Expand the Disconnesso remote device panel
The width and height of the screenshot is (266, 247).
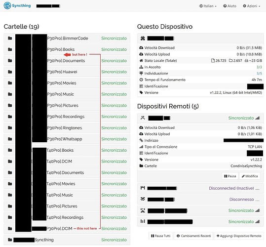pyautogui.click(x=200, y=199)
